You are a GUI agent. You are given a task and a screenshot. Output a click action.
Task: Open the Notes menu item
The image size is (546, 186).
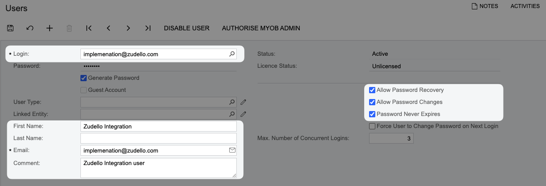tap(485, 6)
